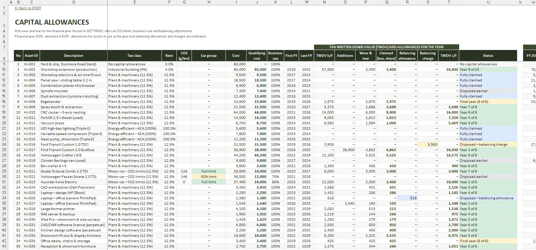Select the 34,038 TWDV c/f cell

click(448, 150)
